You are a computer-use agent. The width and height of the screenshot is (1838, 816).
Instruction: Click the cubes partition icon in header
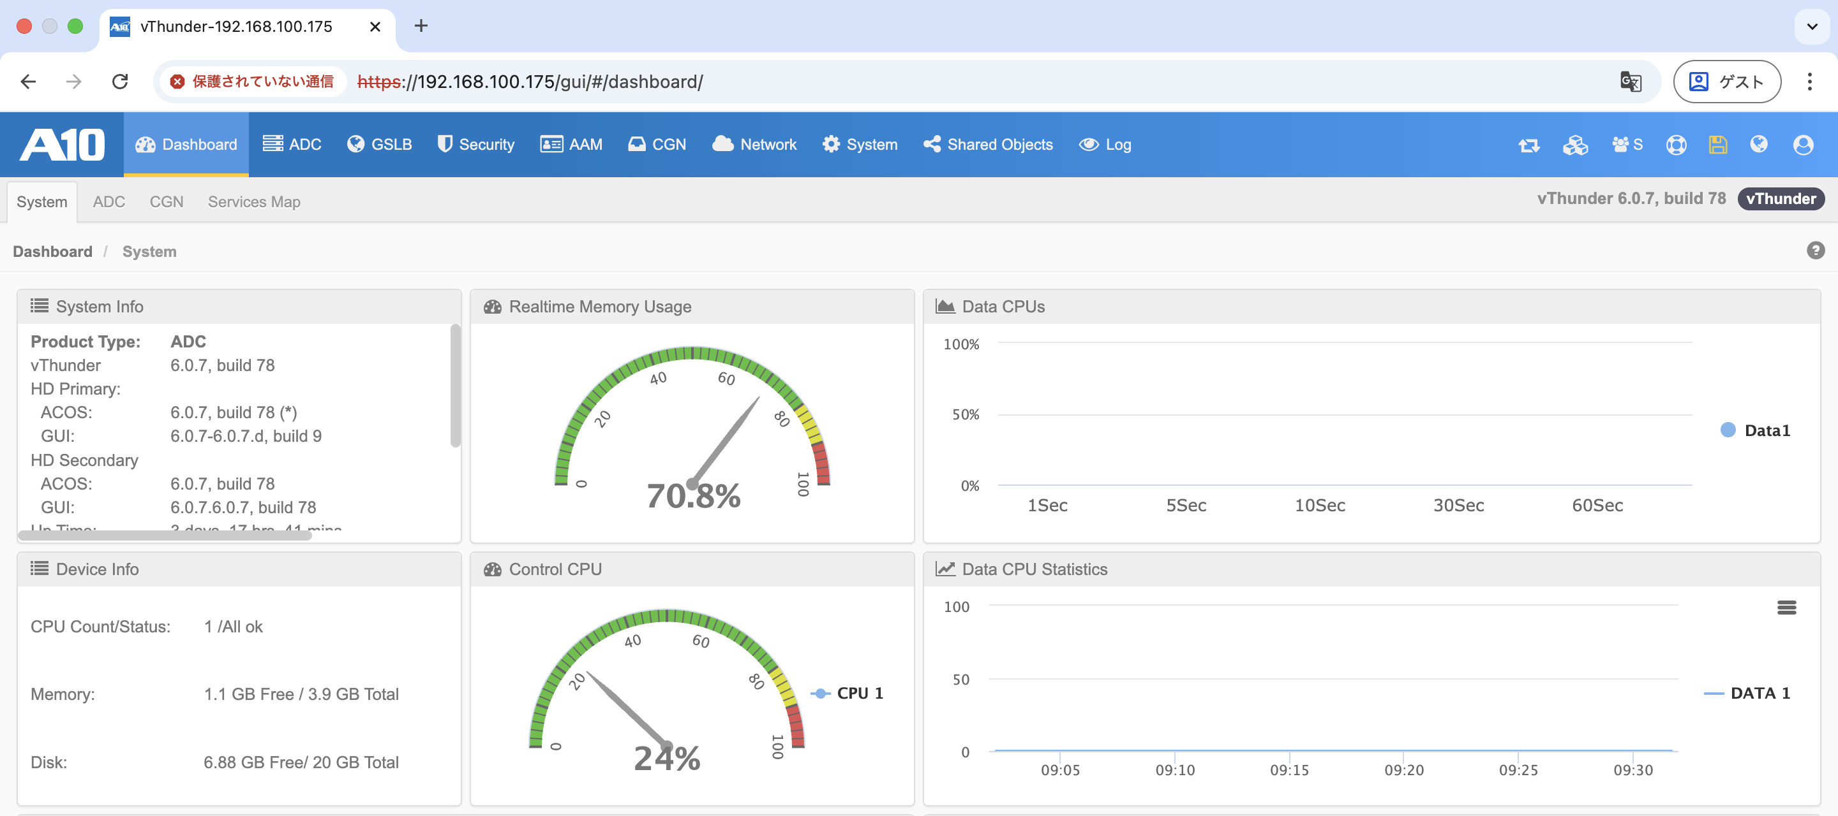click(1574, 145)
